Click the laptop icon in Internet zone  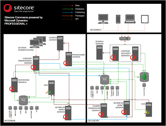130,19
